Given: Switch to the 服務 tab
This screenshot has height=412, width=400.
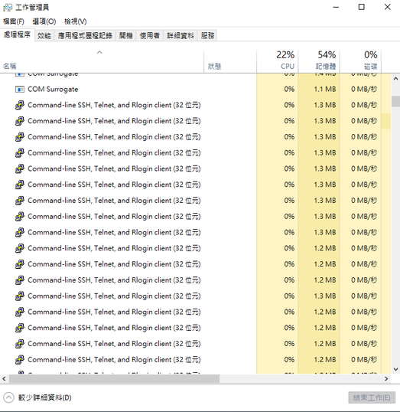Looking at the screenshot, I should (x=207, y=35).
